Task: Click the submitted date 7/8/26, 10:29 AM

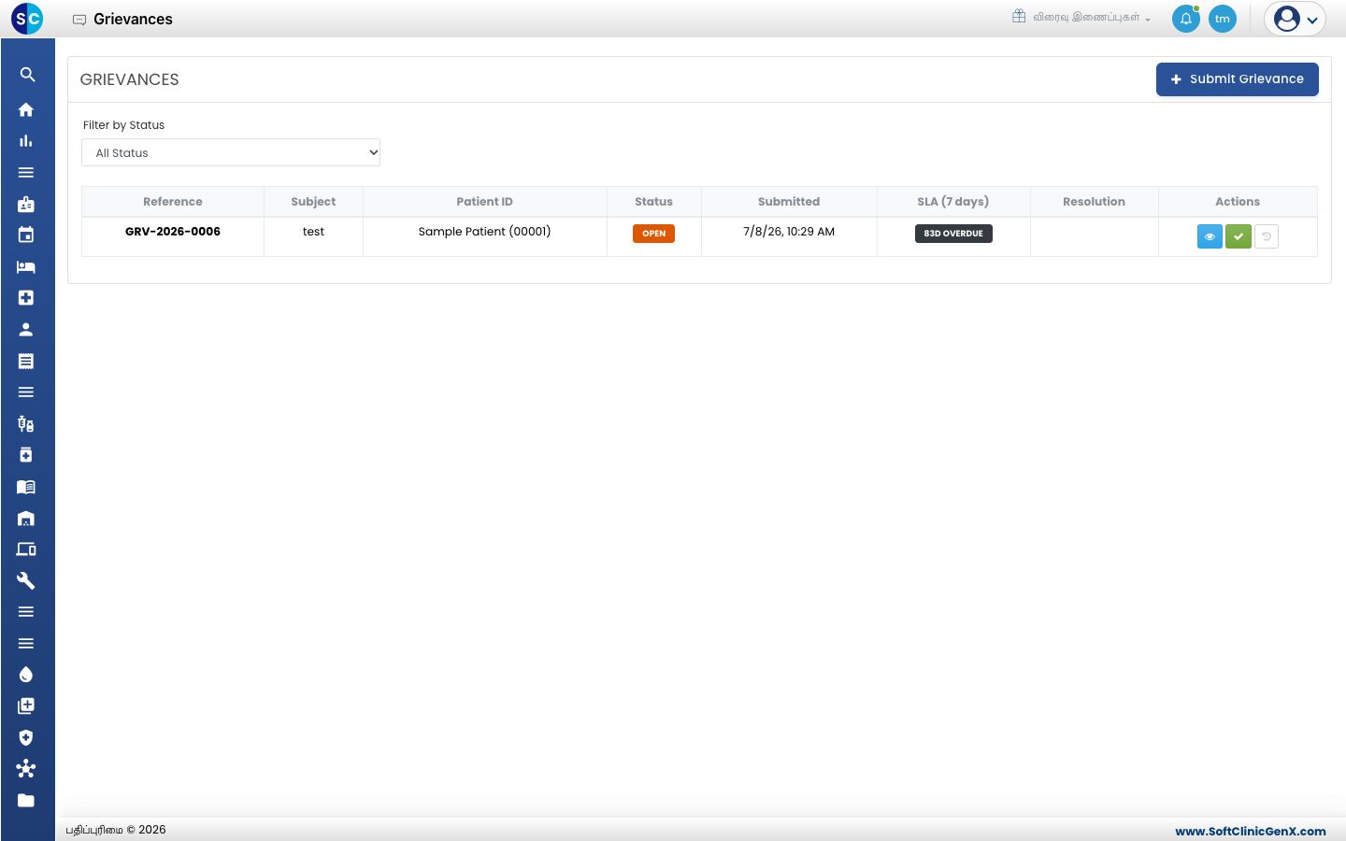Action: pos(789,232)
